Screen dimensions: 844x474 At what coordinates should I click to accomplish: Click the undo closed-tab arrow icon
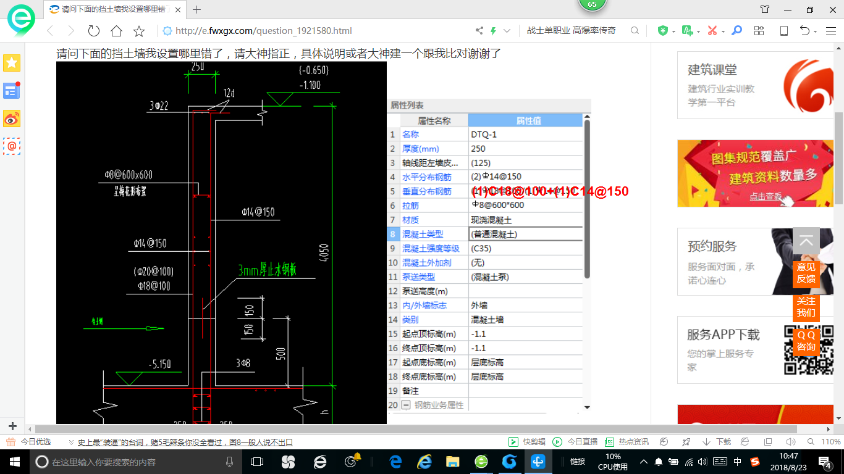pyautogui.click(x=804, y=31)
